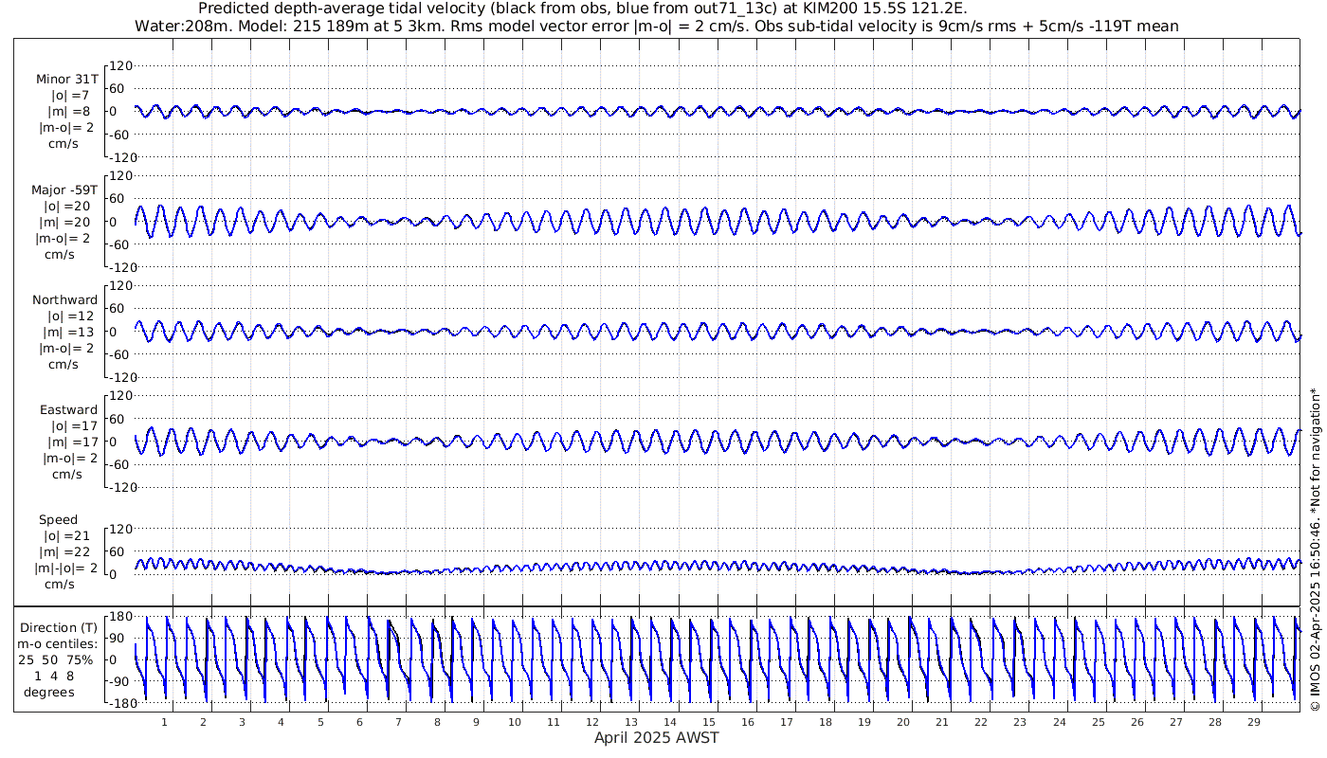Select the 'm-o centiles:' label
This screenshot has width=1327, height=758.
point(59,643)
